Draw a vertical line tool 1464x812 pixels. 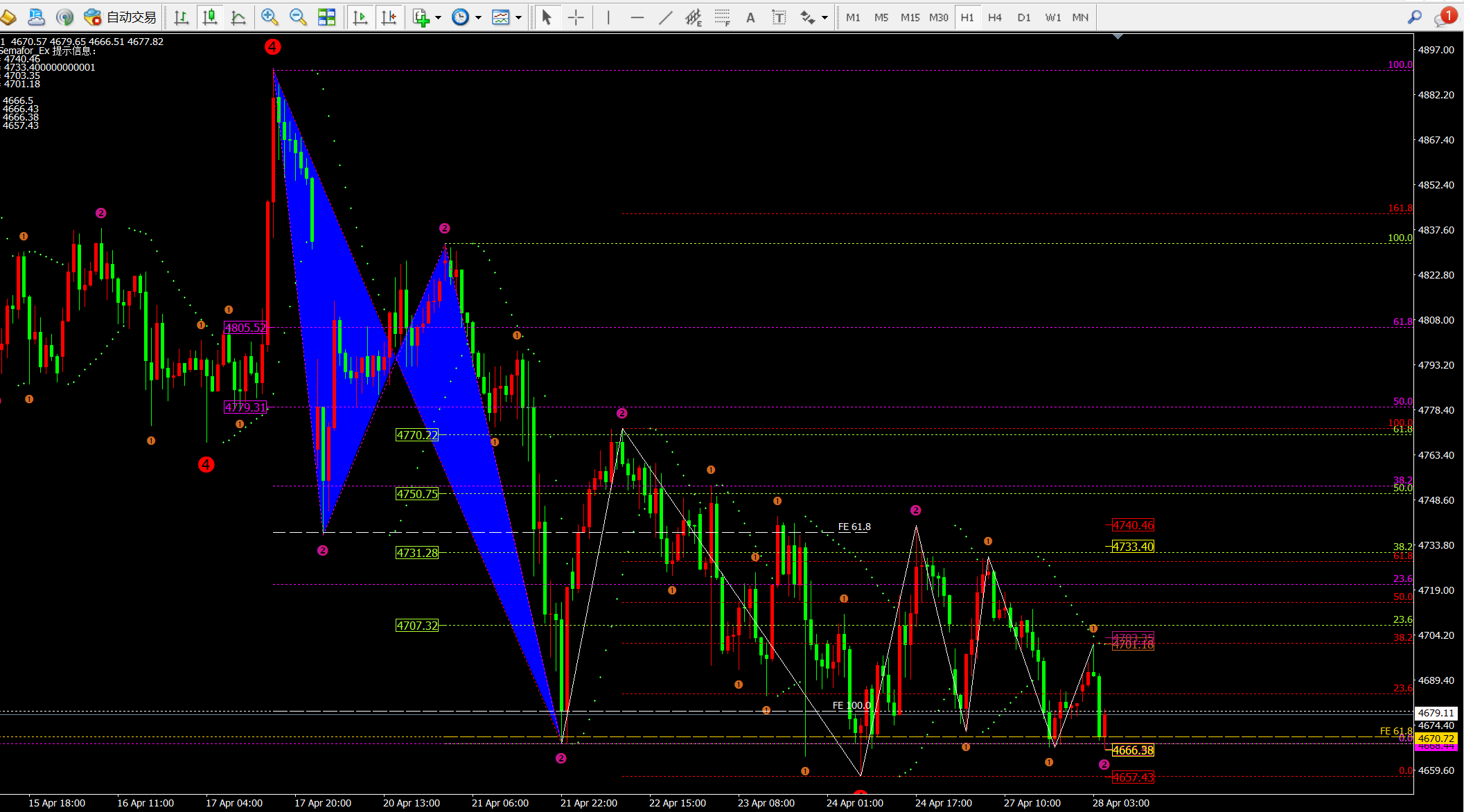(x=608, y=17)
